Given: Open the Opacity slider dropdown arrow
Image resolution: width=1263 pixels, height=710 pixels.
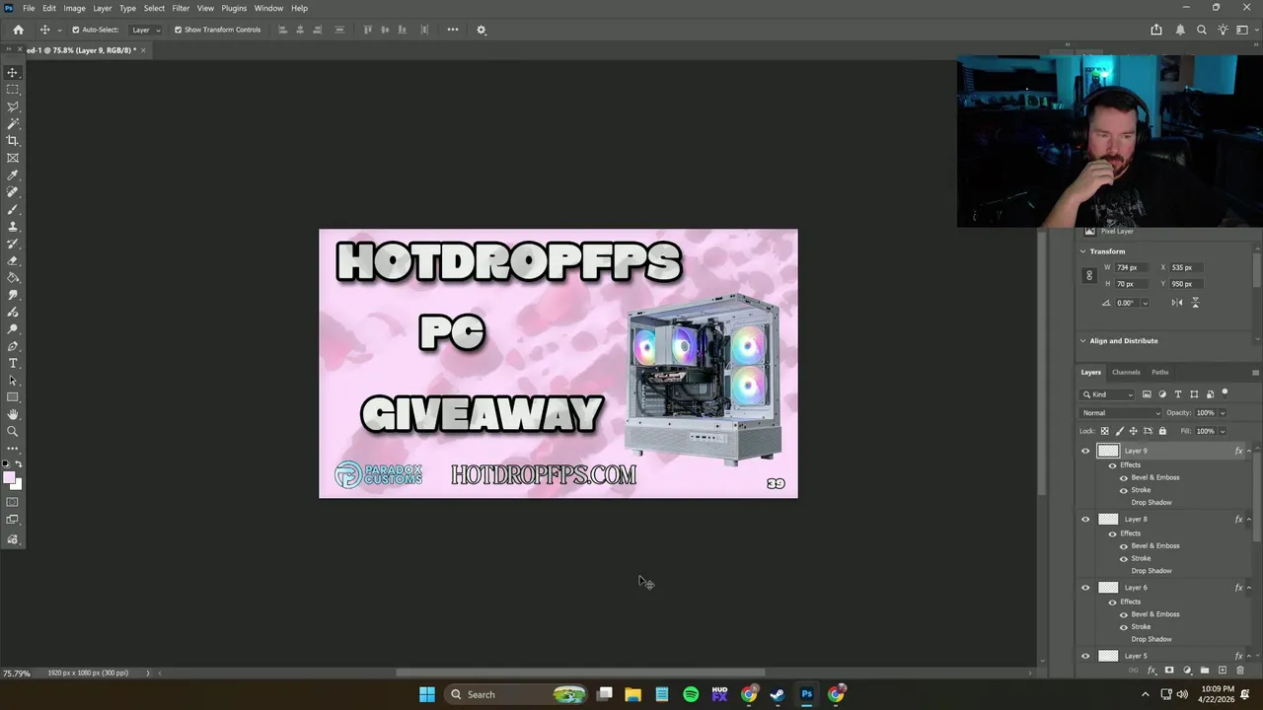Looking at the screenshot, I should pyautogui.click(x=1222, y=413).
